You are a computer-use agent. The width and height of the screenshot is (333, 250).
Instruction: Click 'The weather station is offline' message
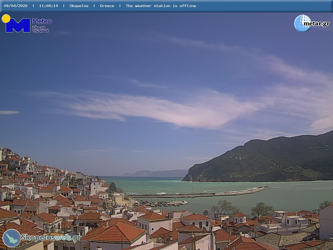click(x=161, y=6)
